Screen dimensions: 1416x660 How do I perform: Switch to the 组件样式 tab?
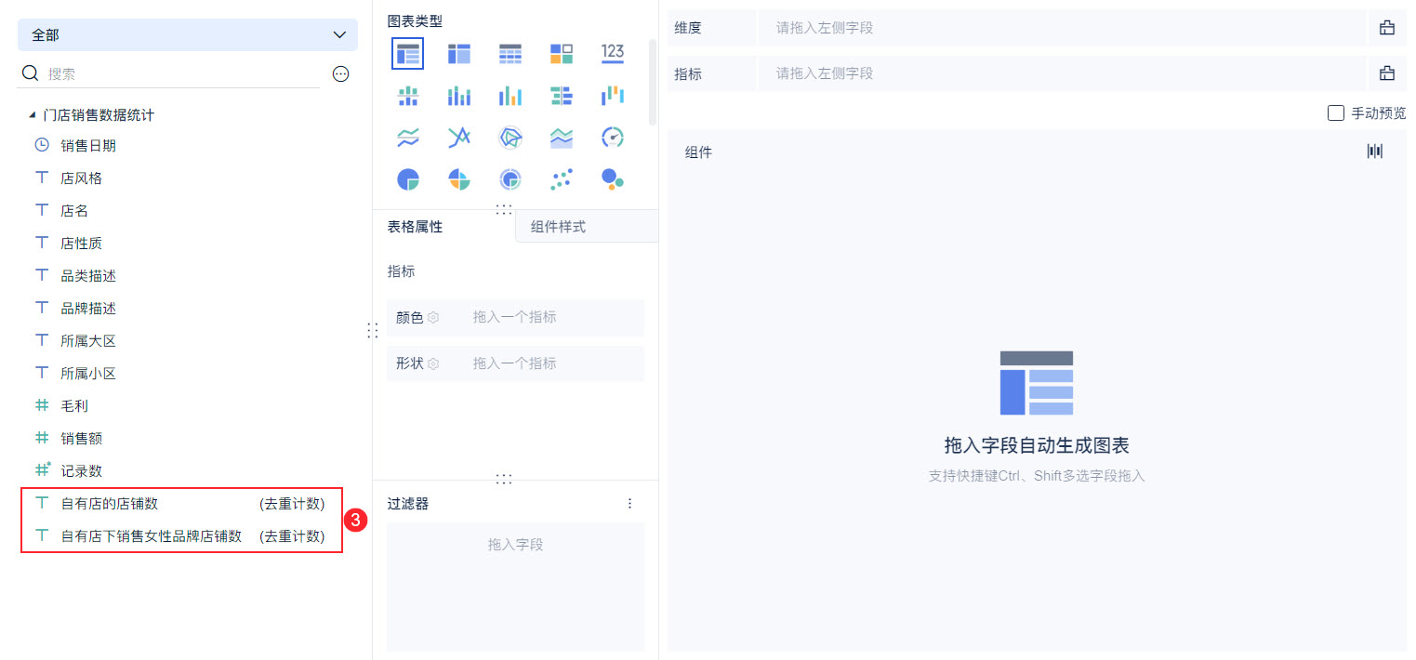pyautogui.click(x=587, y=226)
